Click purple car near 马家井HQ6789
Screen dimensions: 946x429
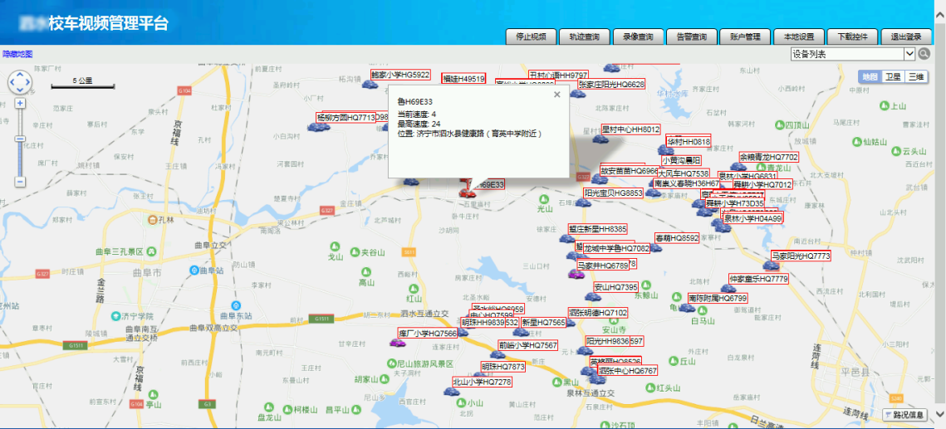pyautogui.click(x=576, y=274)
